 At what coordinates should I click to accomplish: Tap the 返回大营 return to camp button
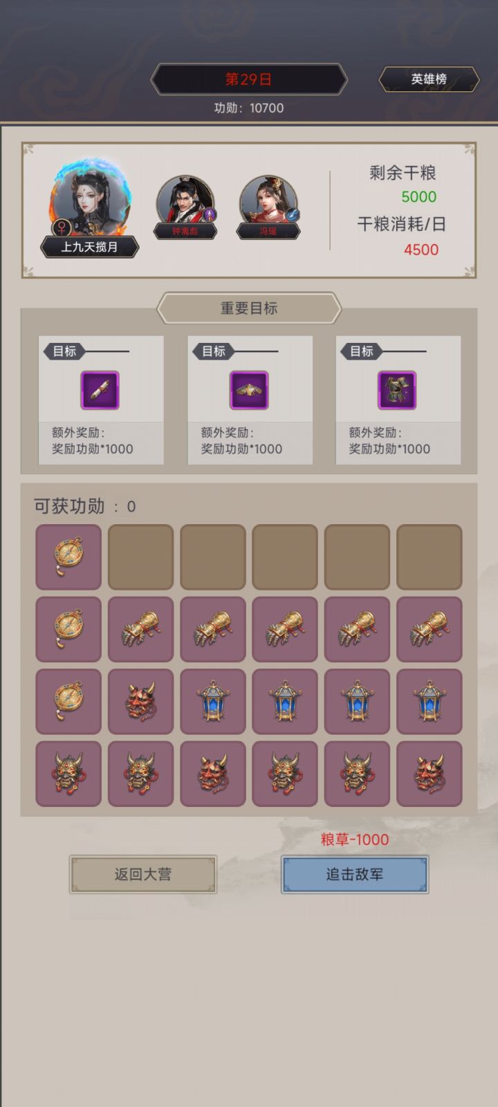142,875
